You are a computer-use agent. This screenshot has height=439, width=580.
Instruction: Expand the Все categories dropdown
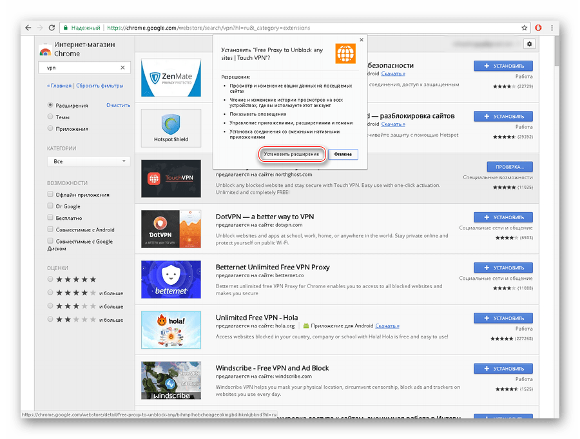(88, 162)
